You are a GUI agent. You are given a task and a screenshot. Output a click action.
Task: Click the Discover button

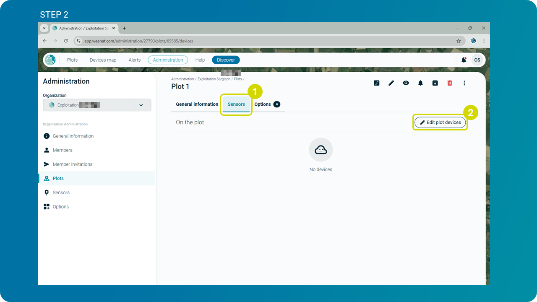226,60
